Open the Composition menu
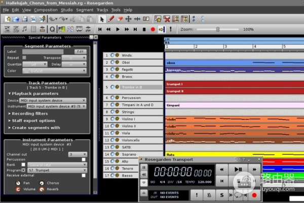This screenshot has width=304, height=203. coord(46,10)
